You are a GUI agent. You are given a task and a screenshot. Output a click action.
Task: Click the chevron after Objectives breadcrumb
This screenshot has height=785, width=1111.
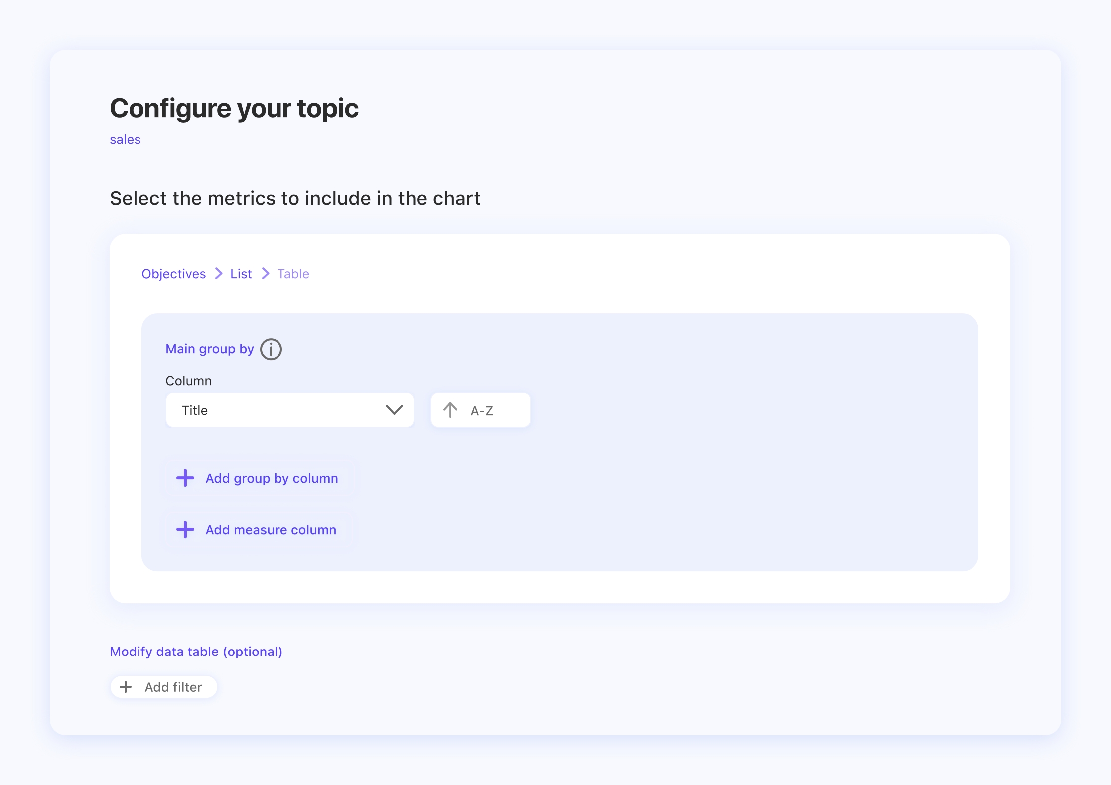219,273
